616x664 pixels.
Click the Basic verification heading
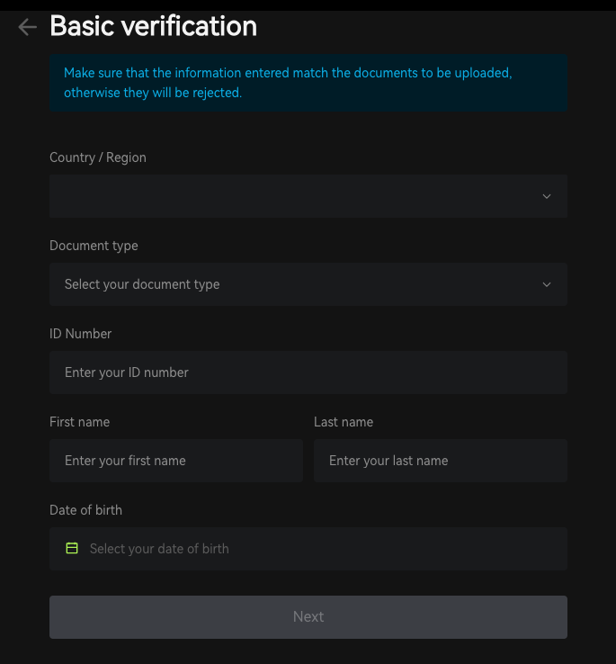tap(153, 26)
